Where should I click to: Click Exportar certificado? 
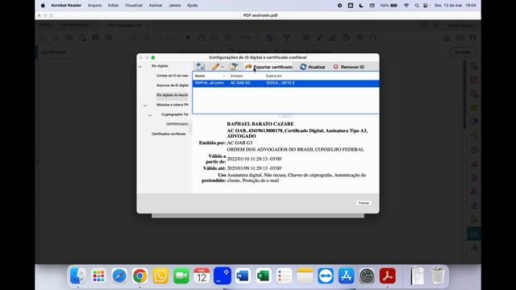pos(268,67)
